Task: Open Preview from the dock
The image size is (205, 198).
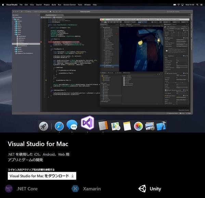Action: click(150, 126)
